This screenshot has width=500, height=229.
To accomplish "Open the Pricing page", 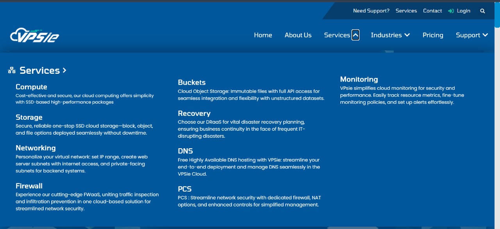I will (x=433, y=35).
